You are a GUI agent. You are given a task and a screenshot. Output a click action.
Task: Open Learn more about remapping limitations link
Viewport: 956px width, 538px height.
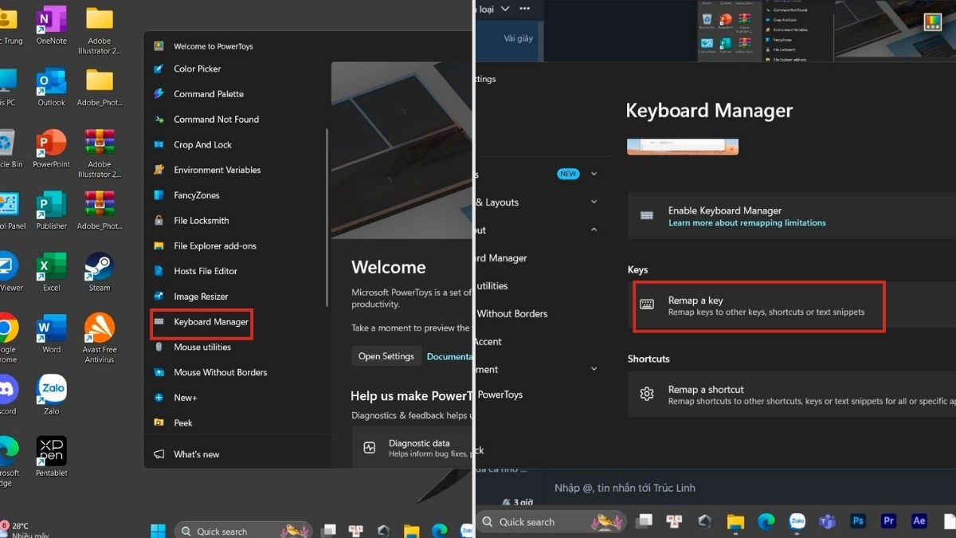tap(746, 223)
